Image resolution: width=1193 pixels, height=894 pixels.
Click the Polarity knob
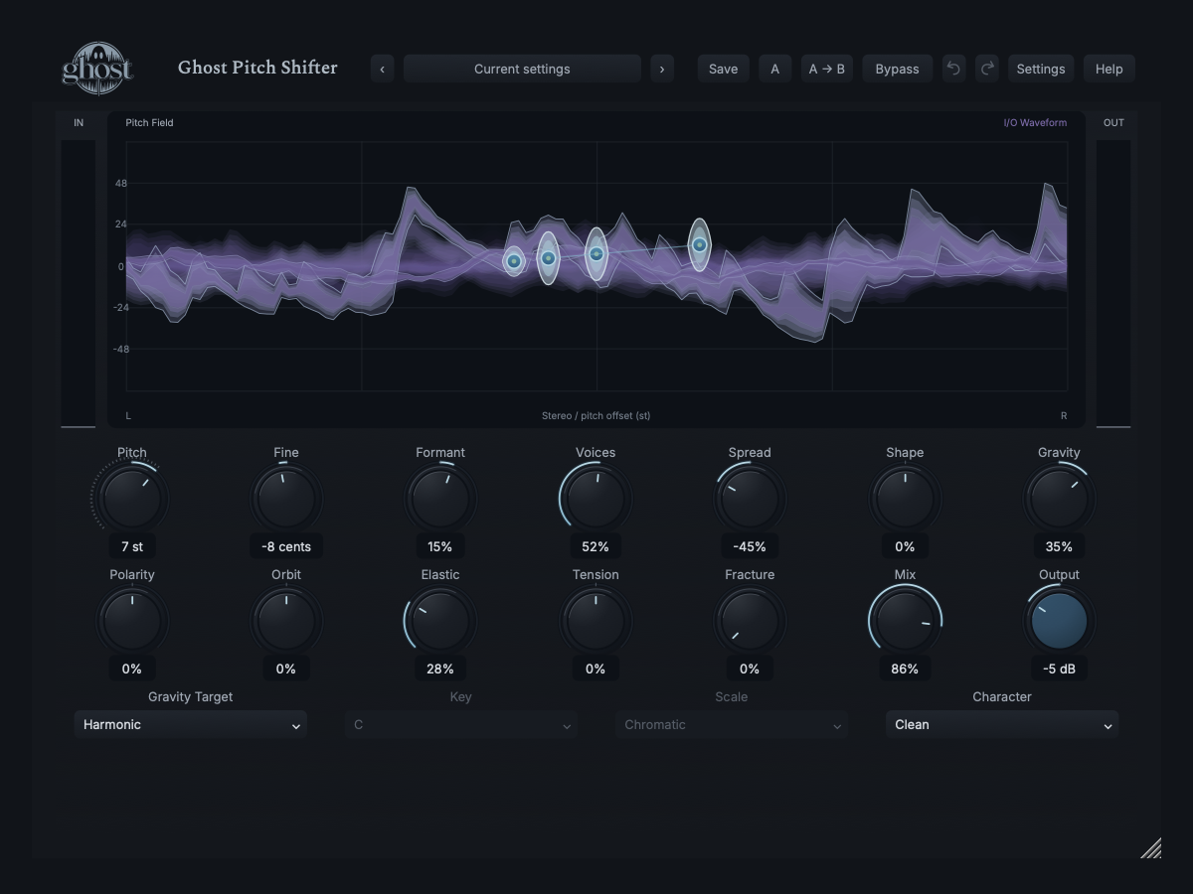[132, 620]
